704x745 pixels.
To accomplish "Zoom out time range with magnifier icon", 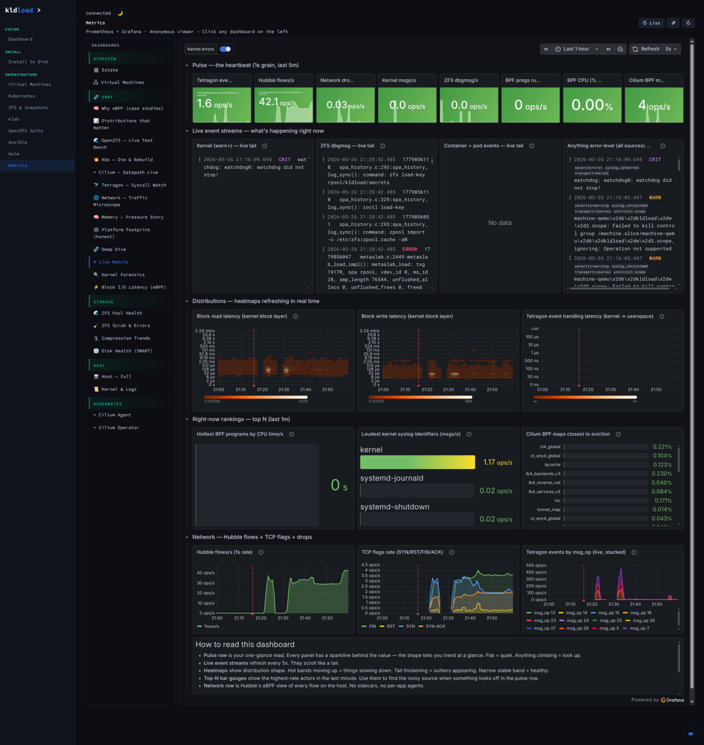I will click(x=621, y=49).
